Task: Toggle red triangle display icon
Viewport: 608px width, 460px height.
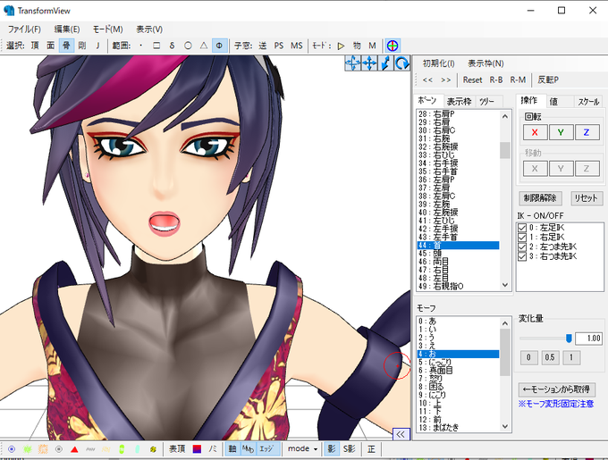Action: 74,449
